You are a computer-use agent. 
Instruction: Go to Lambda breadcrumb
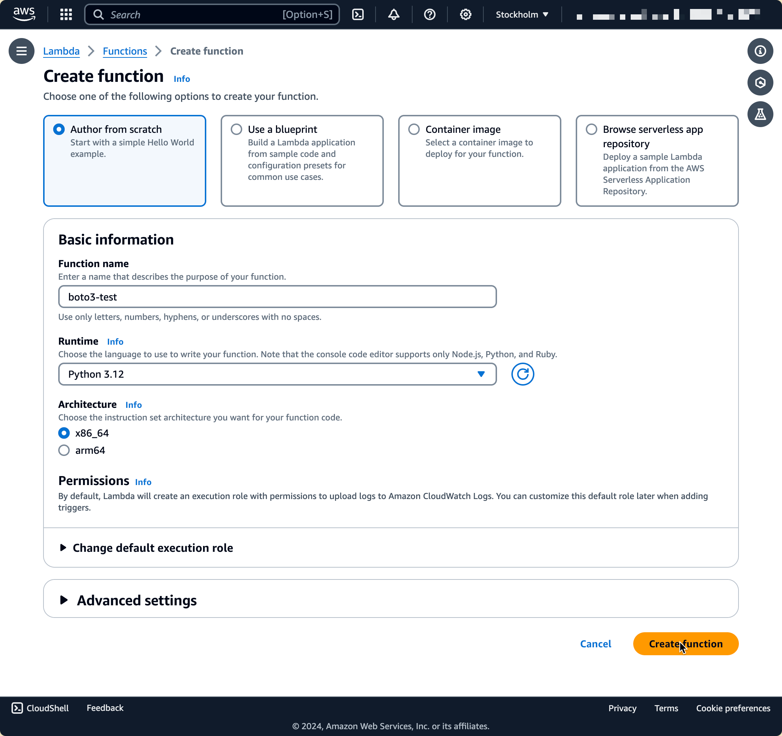(61, 51)
